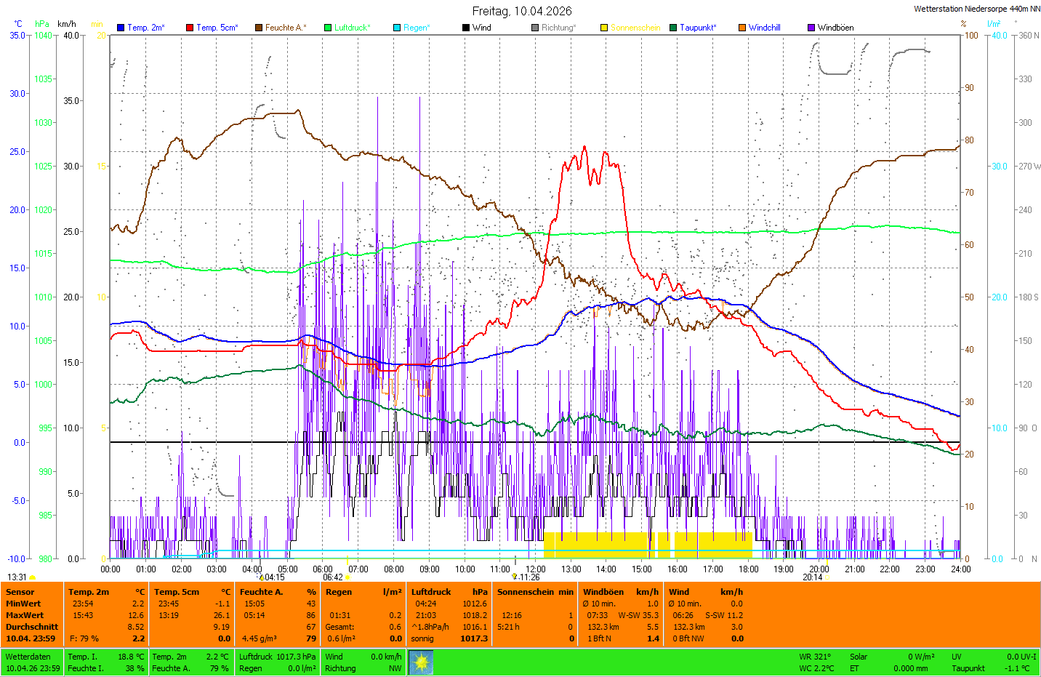The image size is (1041, 677).
Task: Select the Taupunkt legend label
Action: tap(698, 28)
